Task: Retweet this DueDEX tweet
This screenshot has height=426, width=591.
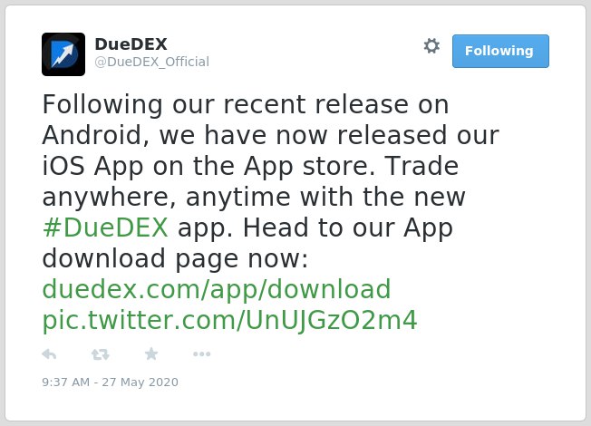Action: point(101,354)
